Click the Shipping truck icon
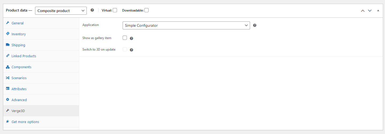 point(7,45)
